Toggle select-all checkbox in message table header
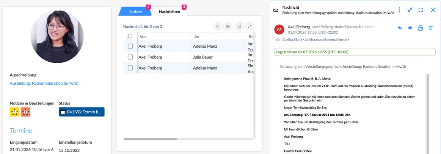This screenshot has width=441, height=154. point(129,36)
